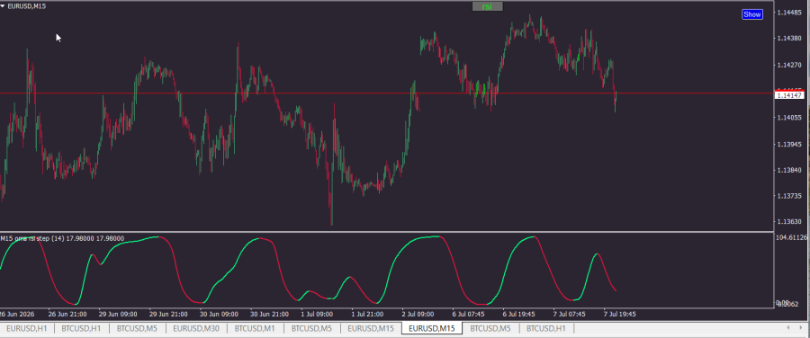Click the 1.14270 price axis label

point(788,65)
